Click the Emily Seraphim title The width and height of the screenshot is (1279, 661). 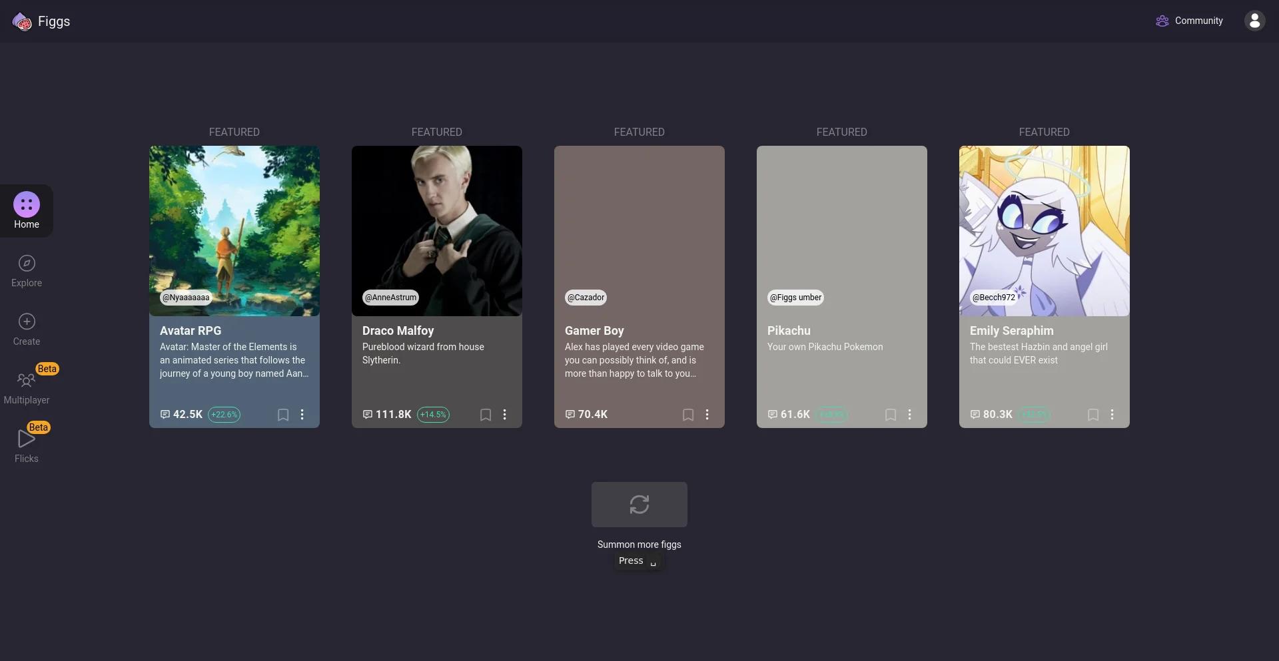coord(1011,331)
